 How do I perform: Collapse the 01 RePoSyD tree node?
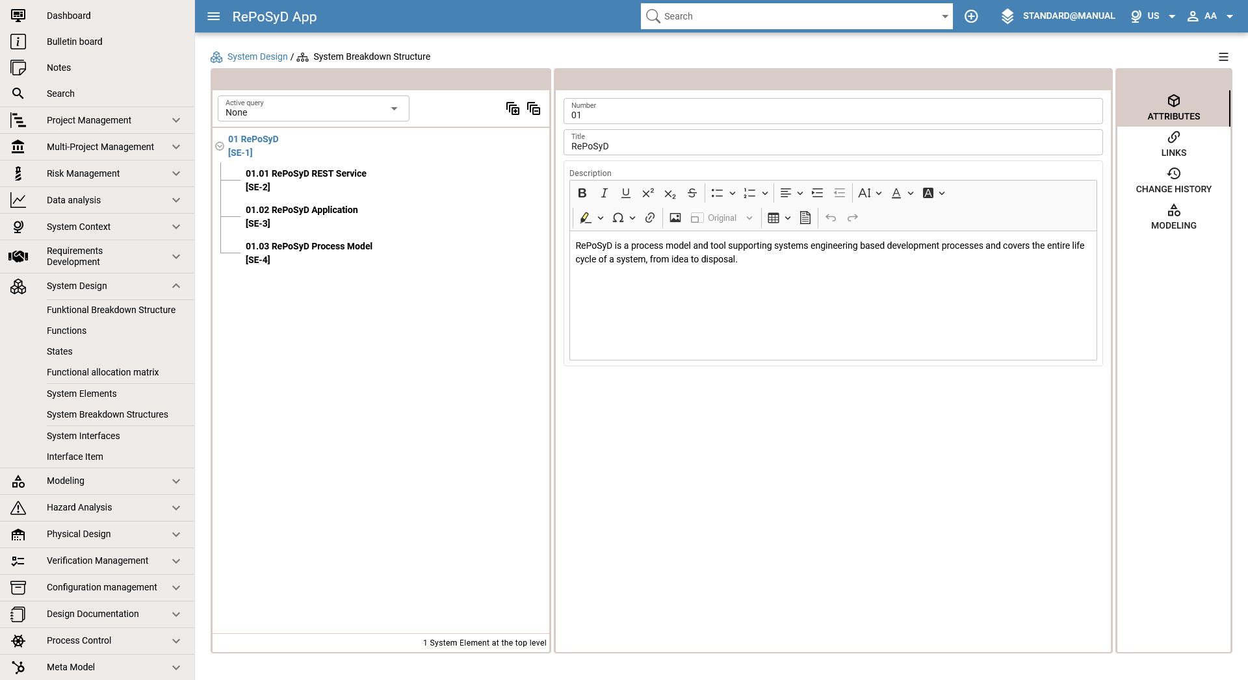point(220,146)
